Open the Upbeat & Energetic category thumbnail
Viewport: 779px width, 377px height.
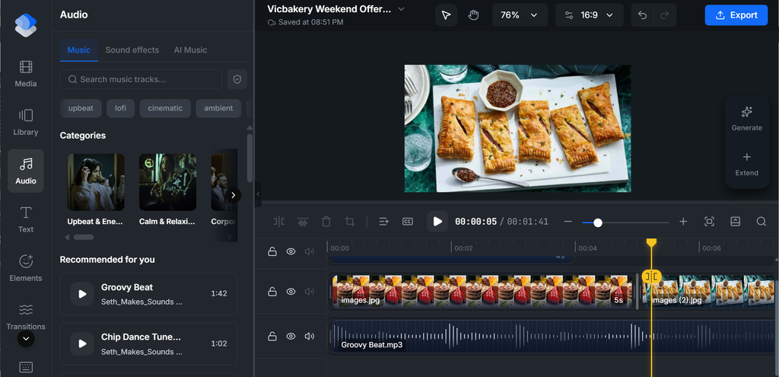pyautogui.click(x=96, y=182)
